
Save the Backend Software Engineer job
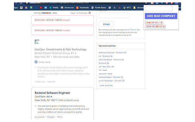51,117
